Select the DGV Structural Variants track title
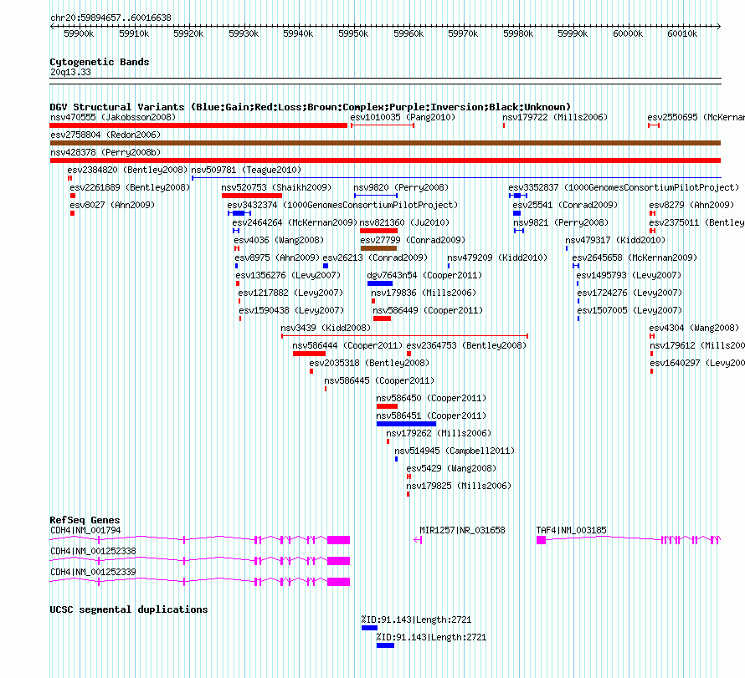The width and height of the screenshot is (745, 678). click(x=310, y=107)
